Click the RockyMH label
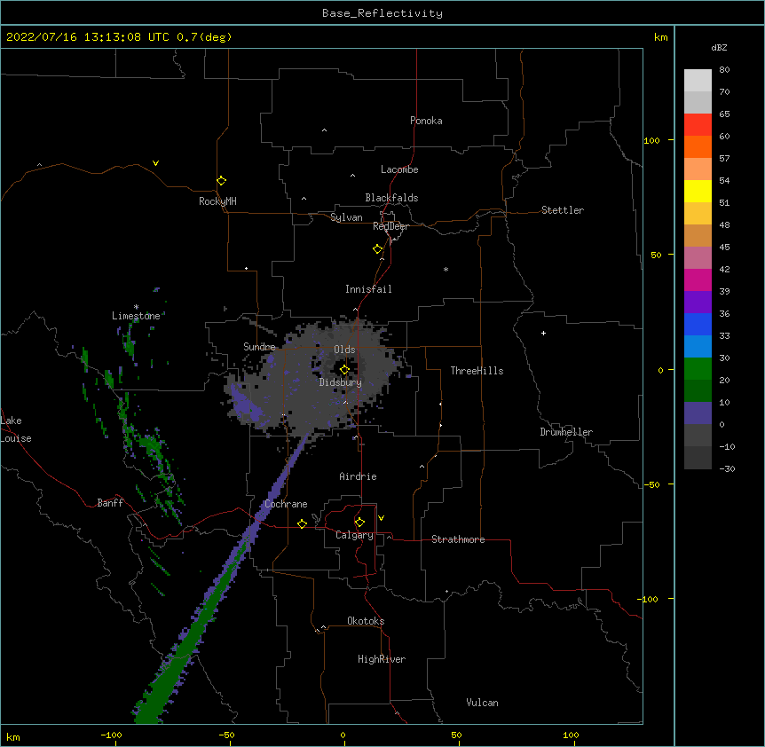This screenshot has height=747, width=765. (x=217, y=201)
